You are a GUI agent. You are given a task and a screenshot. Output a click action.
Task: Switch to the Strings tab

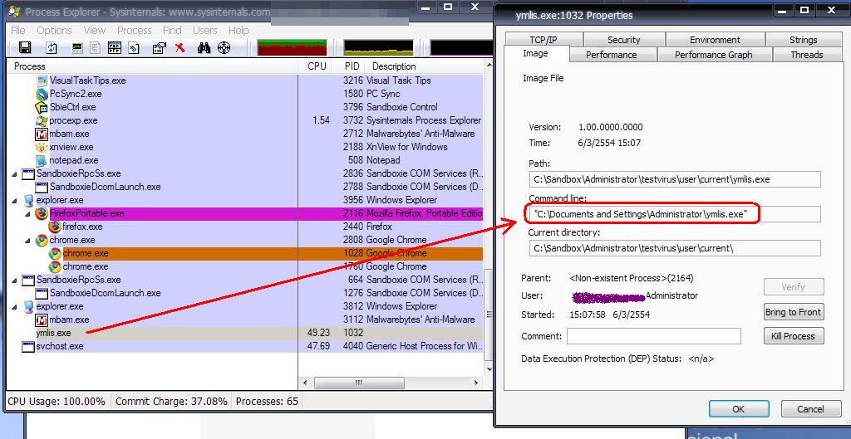tap(804, 40)
